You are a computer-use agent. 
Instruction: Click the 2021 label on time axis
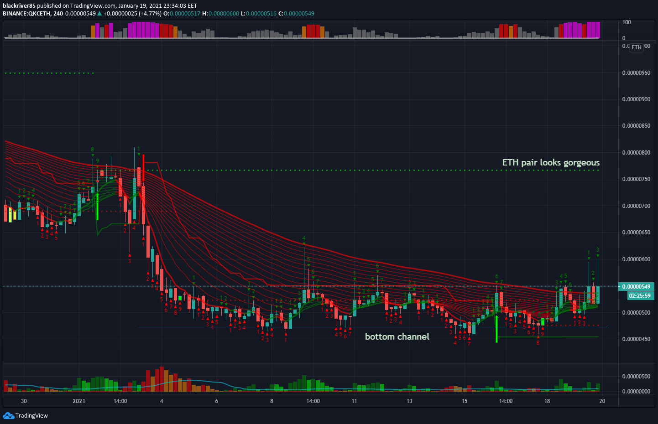(x=79, y=401)
